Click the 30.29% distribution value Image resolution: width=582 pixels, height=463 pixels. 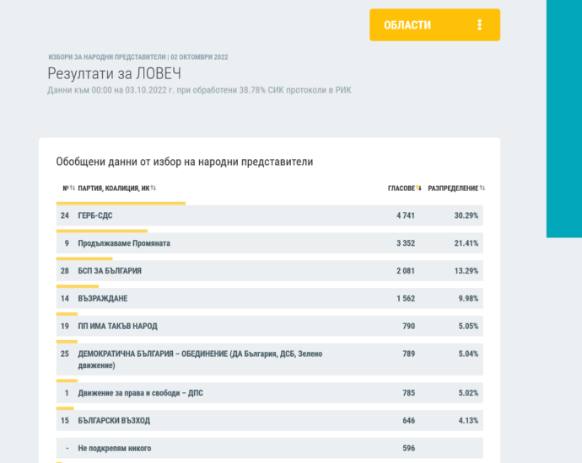click(x=466, y=216)
